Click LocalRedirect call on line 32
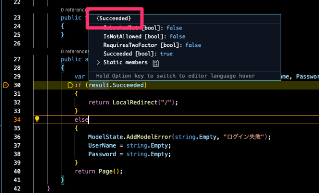 [135, 102]
